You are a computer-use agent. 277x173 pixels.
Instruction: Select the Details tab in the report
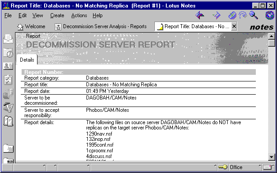[x=27, y=60]
